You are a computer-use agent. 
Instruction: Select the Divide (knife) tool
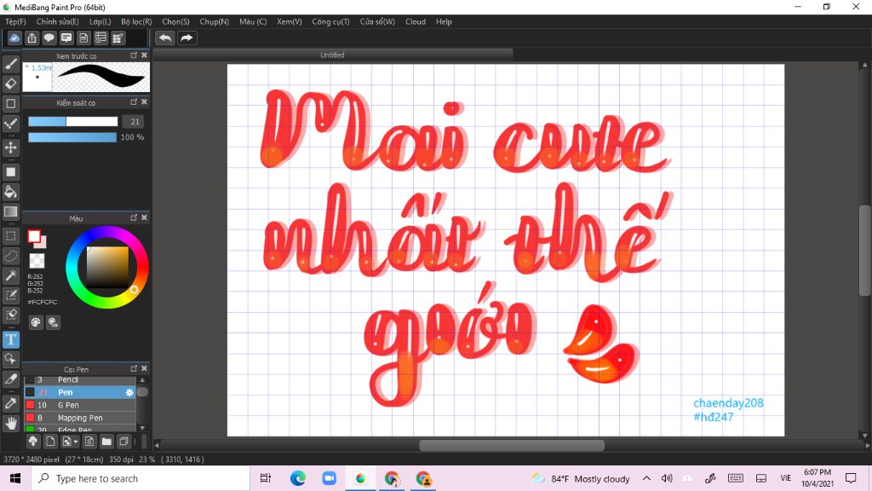point(10,379)
